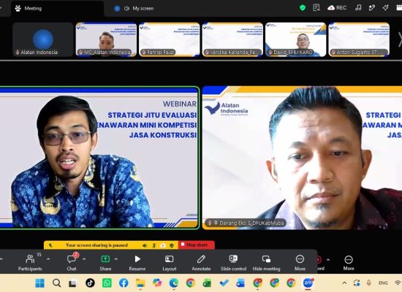Open the meeting notes icon in top bar
Viewport: 402px width, 292px height.
click(x=316, y=8)
